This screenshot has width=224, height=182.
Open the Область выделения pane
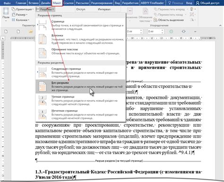click(x=169, y=20)
